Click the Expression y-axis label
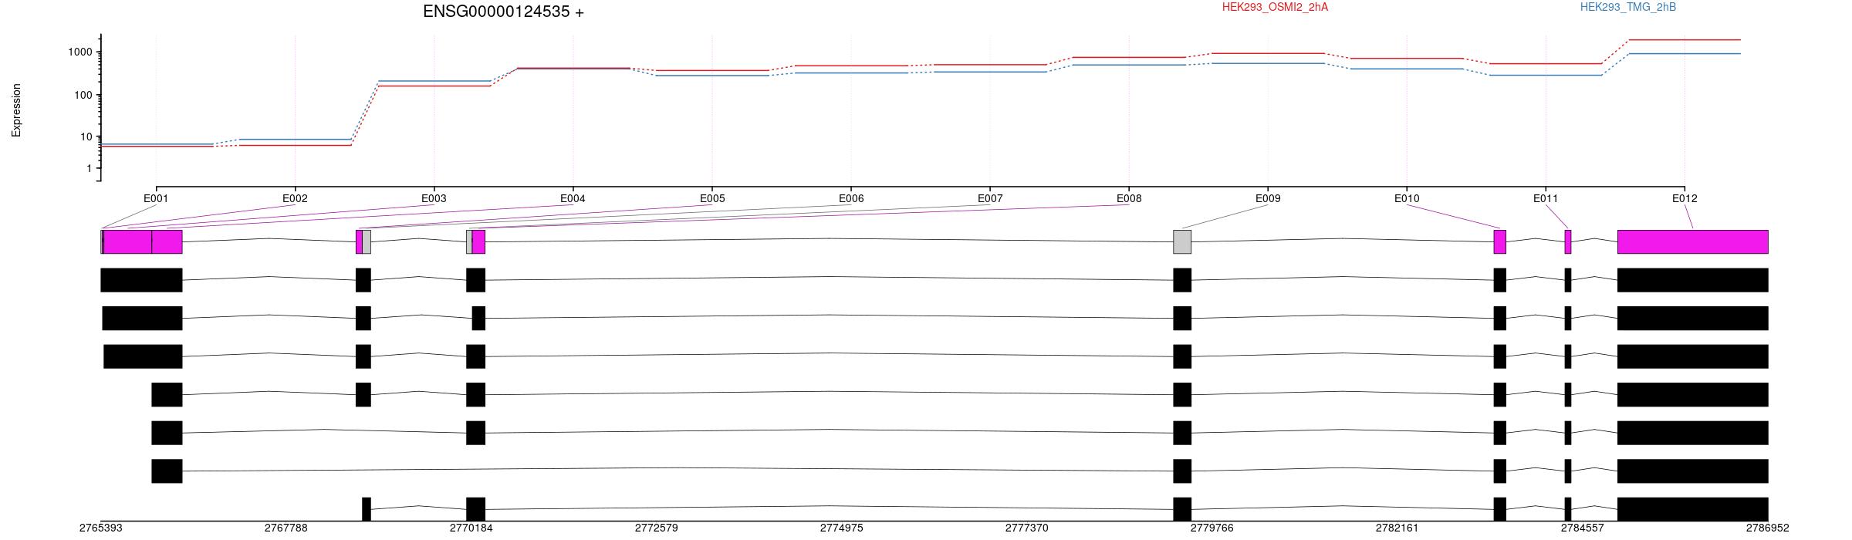Screen dimensions: 1852x540 [16, 110]
